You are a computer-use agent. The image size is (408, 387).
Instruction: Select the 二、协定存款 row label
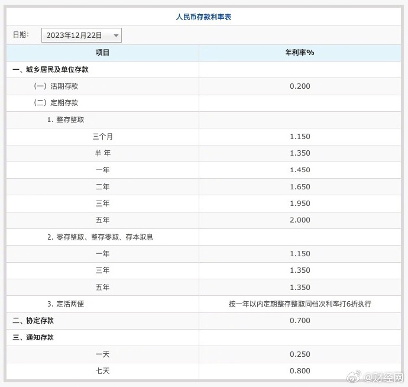[x=33, y=321]
